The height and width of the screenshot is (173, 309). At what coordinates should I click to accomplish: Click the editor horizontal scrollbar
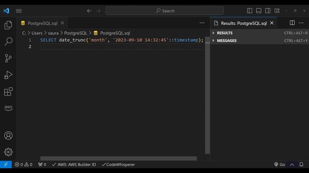point(118,158)
